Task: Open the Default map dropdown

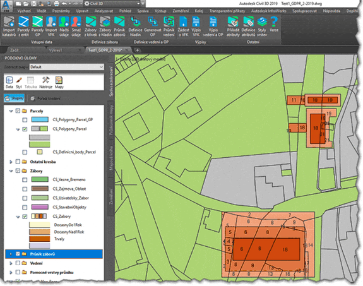Action: [67, 67]
